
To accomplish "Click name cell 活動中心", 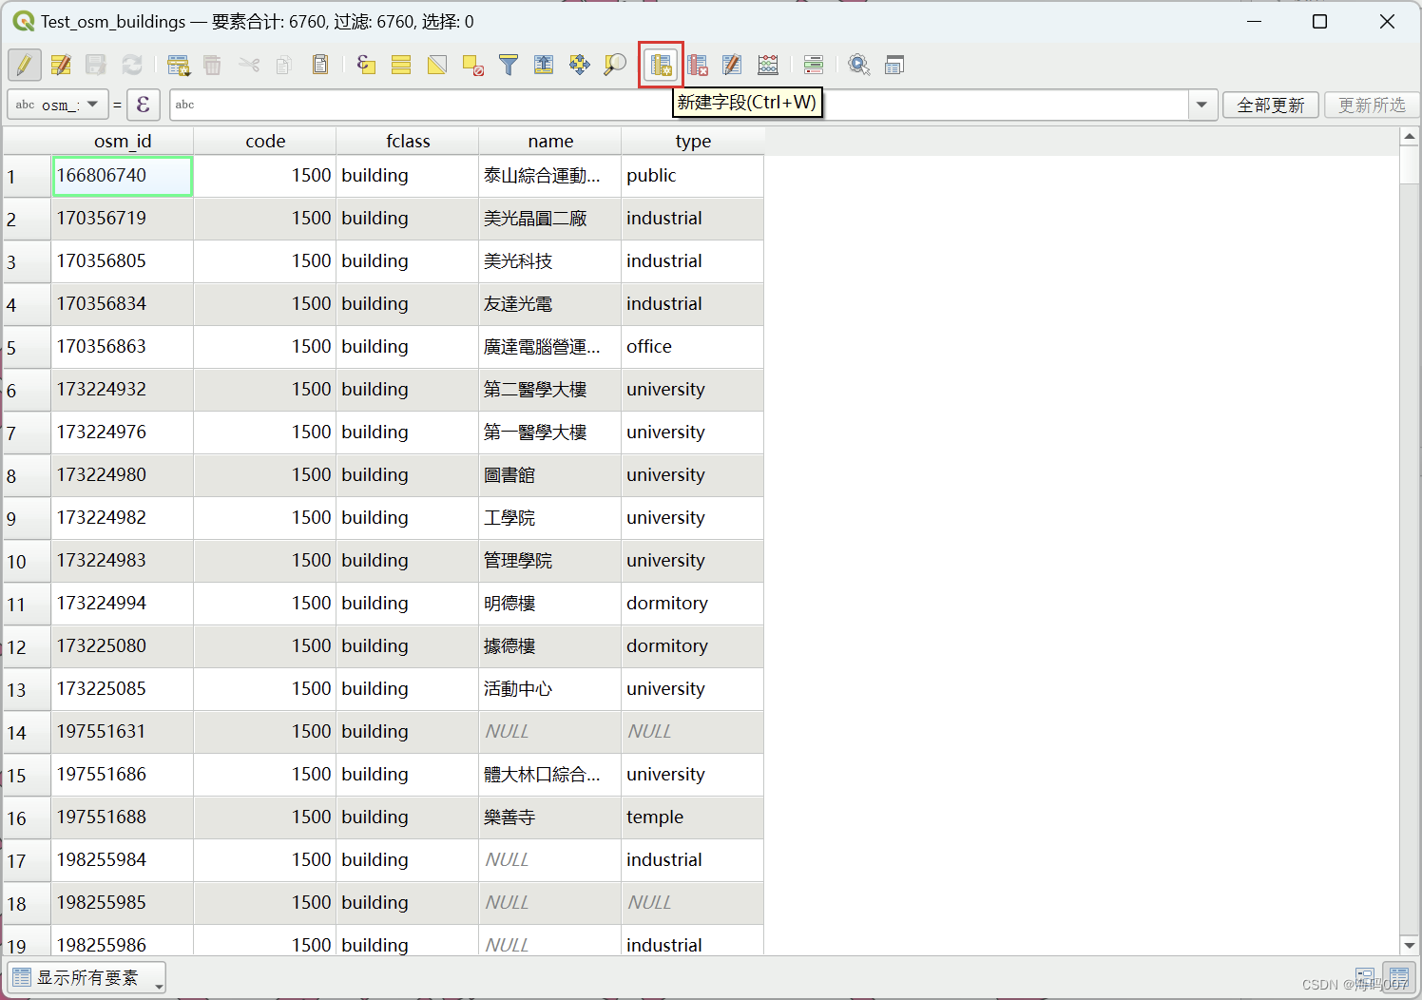I will (x=550, y=689).
